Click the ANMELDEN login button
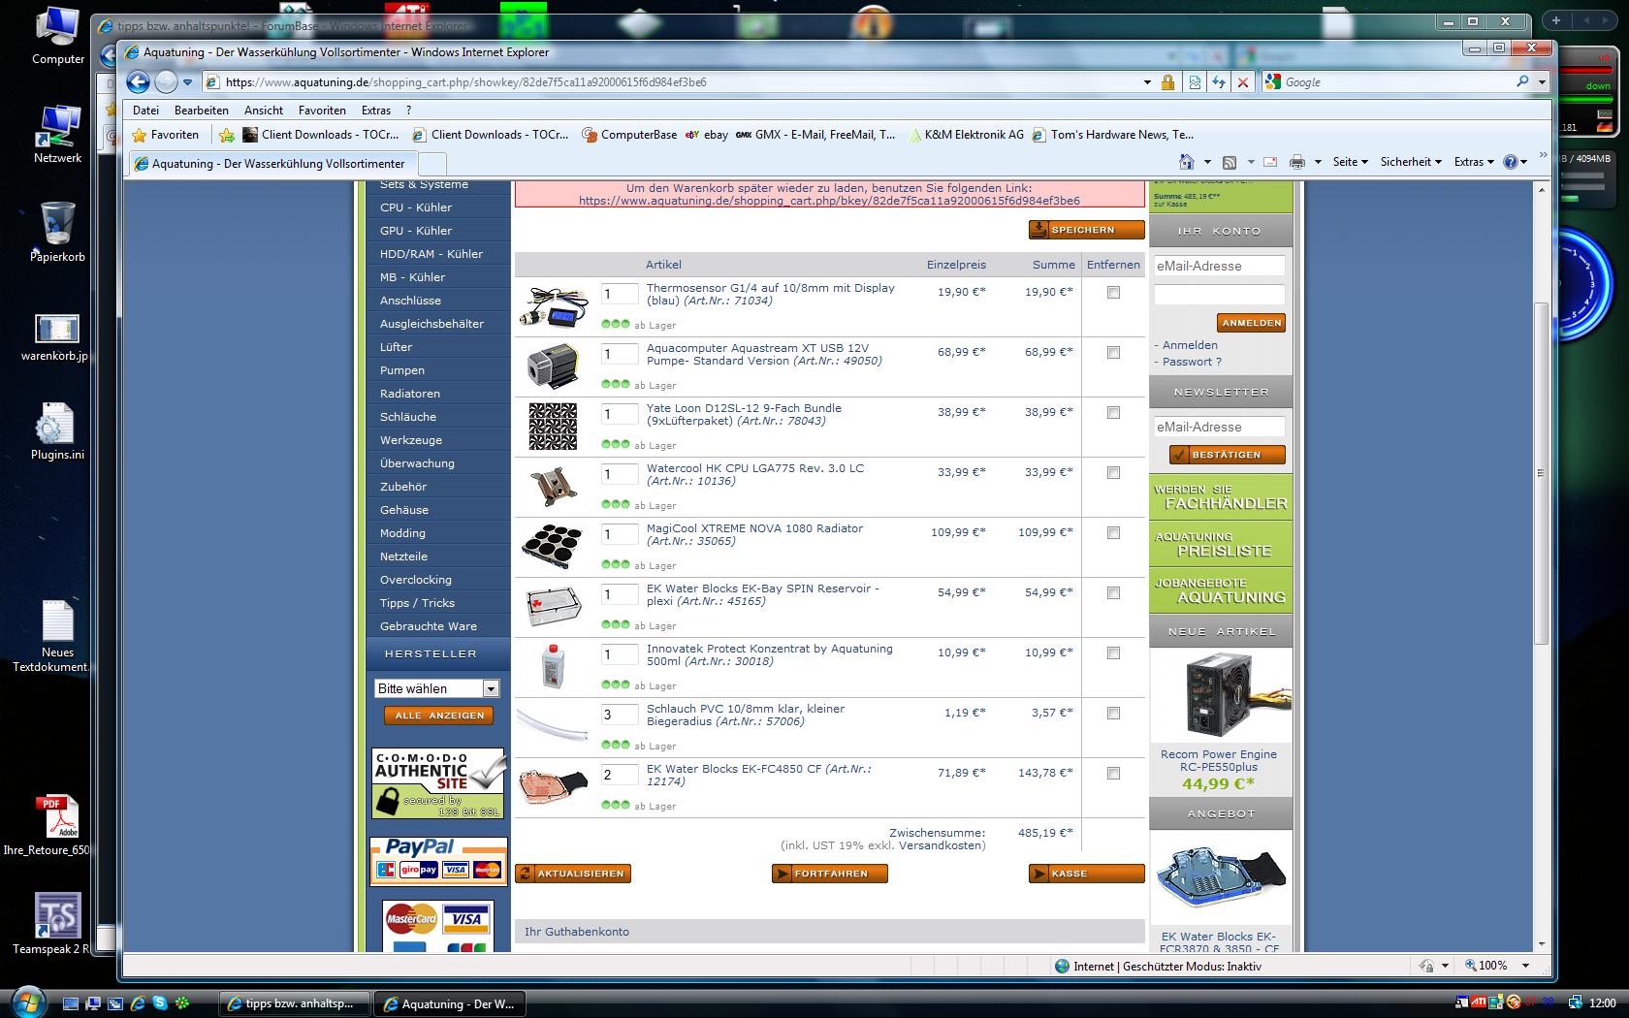Image resolution: width=1629 pixels, height=1018 pixels. point(1251,323)
